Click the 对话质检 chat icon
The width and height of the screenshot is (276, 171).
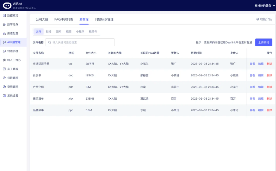[x=4, y=51]
